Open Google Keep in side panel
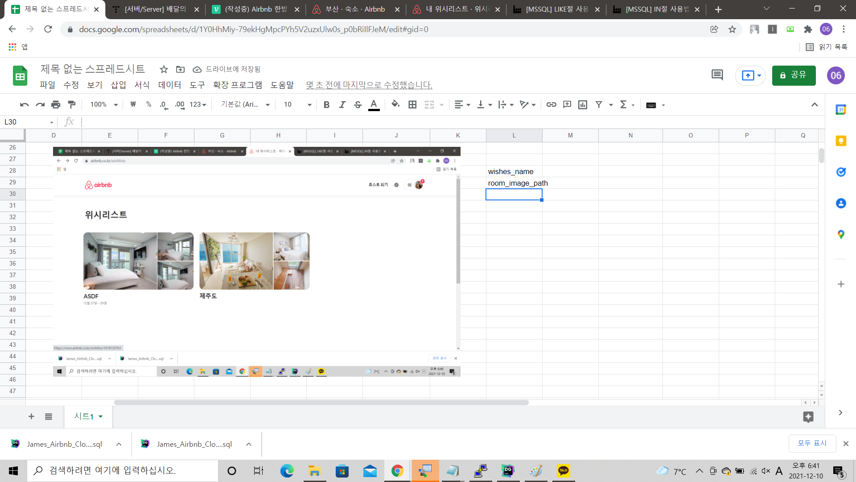The height and width of the screenshot is (482, 856). tap(841, 141)
